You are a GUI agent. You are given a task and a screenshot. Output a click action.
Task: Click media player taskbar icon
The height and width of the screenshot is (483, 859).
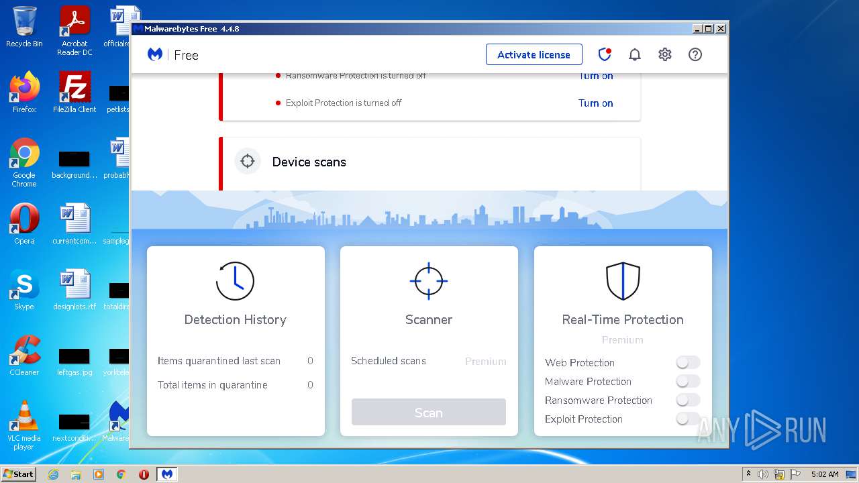(x=99, y=474)
